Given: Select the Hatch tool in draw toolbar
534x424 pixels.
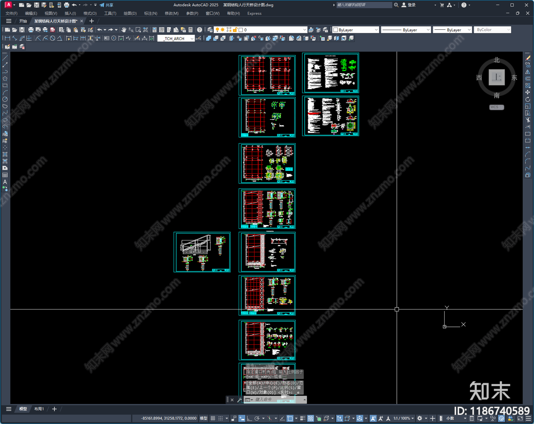Looking at the screenshot, I should pos(5,154).
